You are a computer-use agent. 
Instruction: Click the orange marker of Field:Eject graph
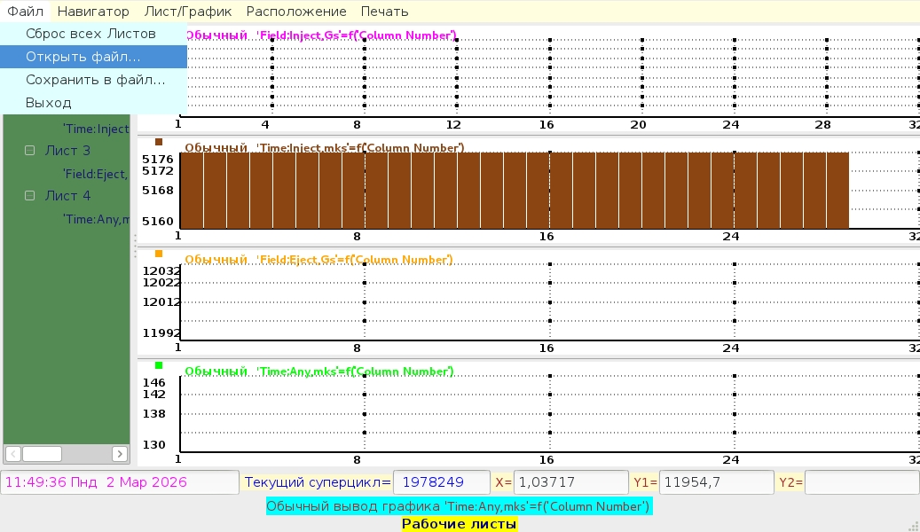pos(159,254)
